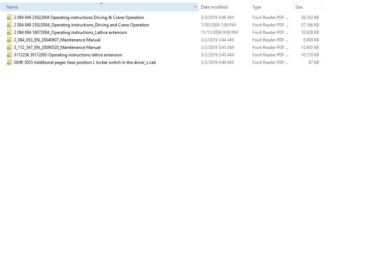Viewport: 384px width, 254px height.
Task: Select file '3112236 30112005 Operating instructions lattice extension'
Action: pos(68,55)
